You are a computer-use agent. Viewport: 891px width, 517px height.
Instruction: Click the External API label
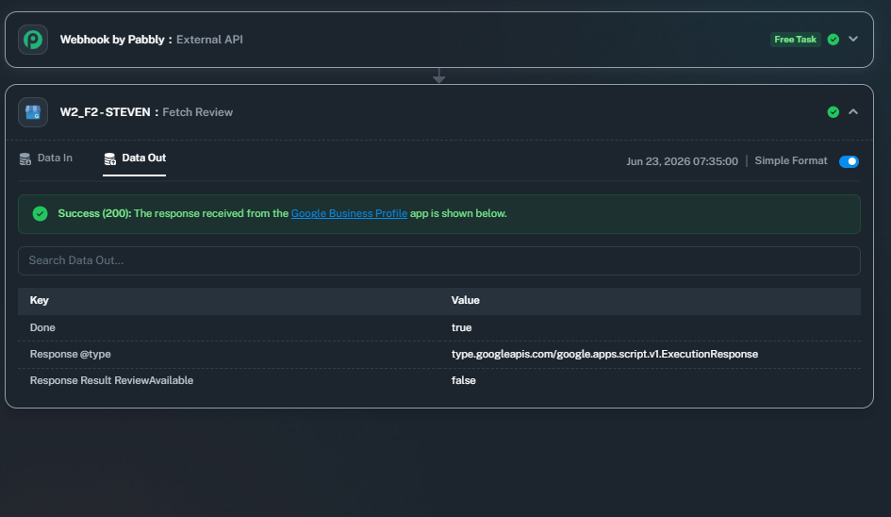209,40
